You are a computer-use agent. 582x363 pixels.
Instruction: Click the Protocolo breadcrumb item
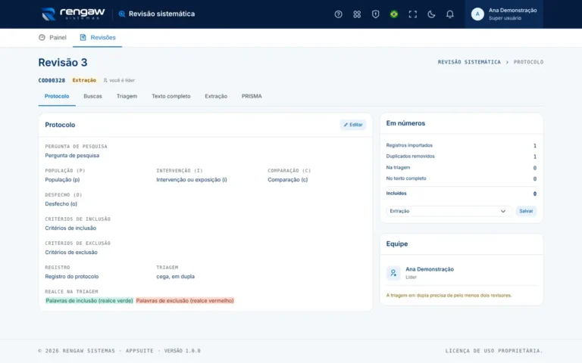pos(528,62)
